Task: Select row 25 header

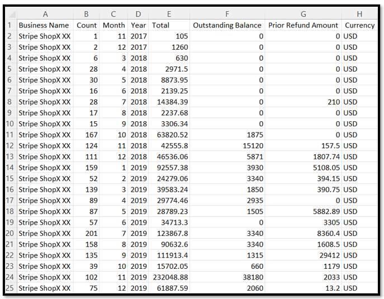Action: coord(11,288)
